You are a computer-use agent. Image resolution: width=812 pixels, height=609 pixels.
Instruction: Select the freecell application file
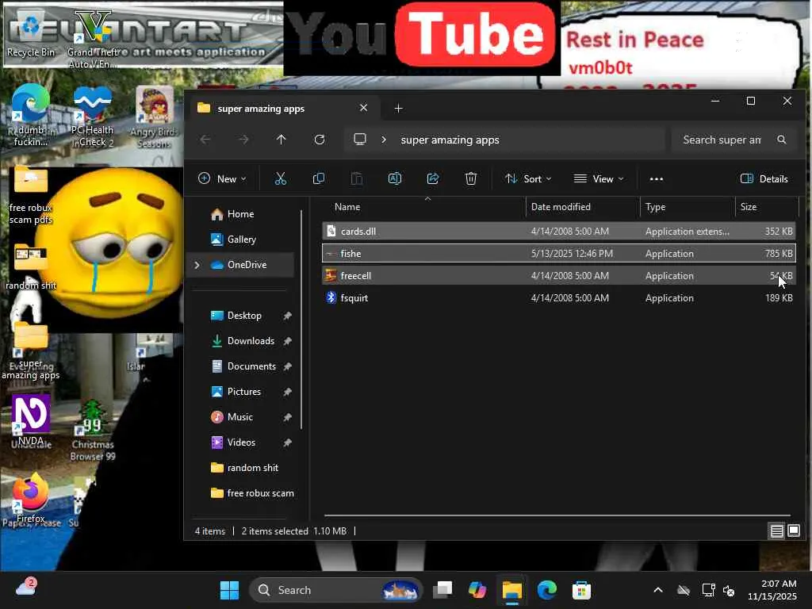[559, 275]
